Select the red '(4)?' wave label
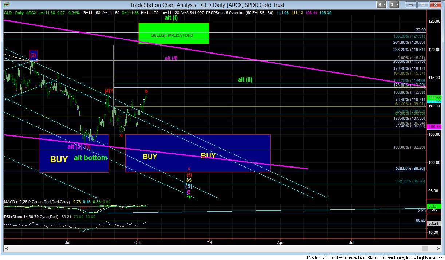 (x=108, y=91)
